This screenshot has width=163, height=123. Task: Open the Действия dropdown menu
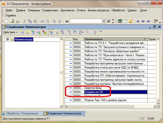tap(10, 32)
